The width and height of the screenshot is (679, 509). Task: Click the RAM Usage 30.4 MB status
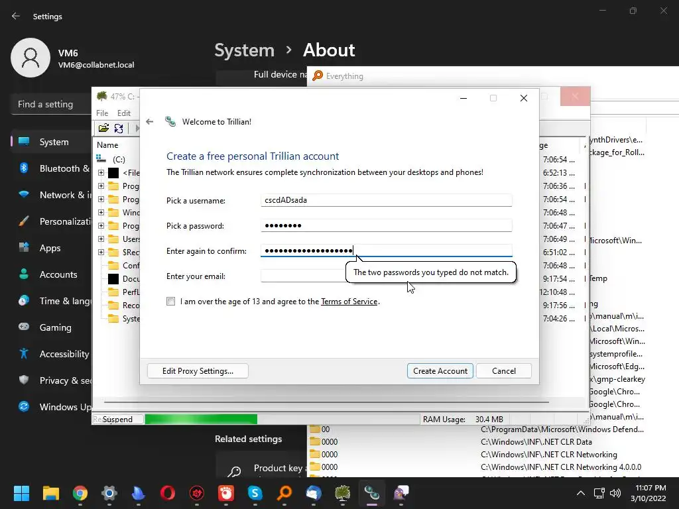tap(463, 419)
